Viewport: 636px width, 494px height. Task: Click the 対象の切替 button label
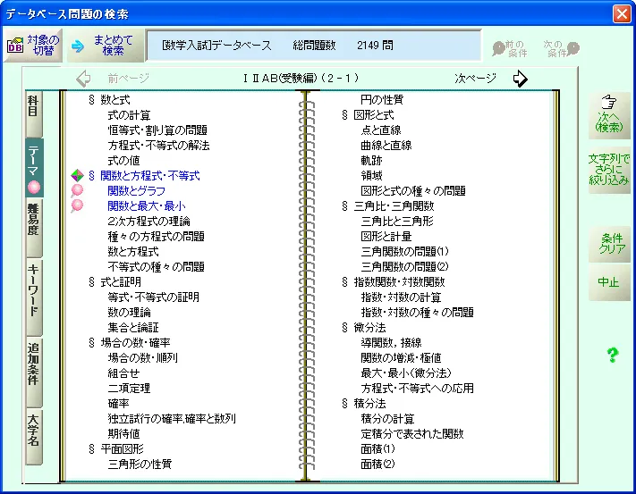43,46
